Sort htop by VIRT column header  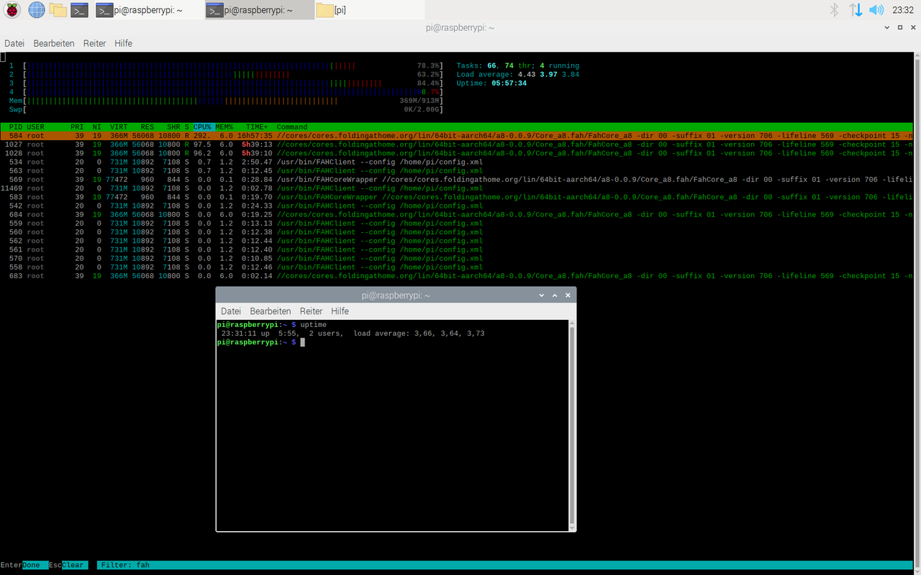119,127
